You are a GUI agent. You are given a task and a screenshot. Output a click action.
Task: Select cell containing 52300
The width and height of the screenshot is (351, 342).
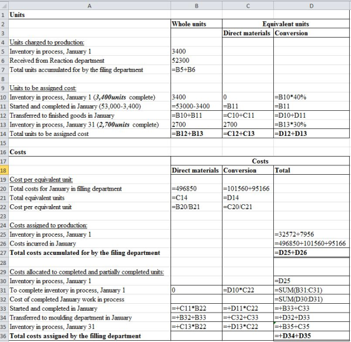pos(197,61)
